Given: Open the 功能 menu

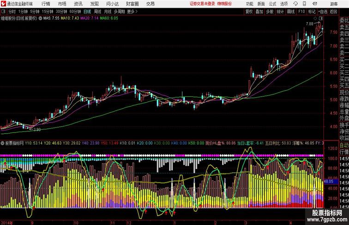Looking at the screenshot, I should coord(249,4).
